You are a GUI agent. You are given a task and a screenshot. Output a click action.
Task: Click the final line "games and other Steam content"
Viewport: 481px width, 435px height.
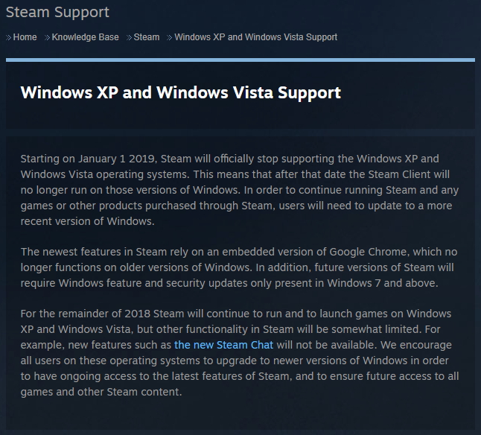coord(101,392)
